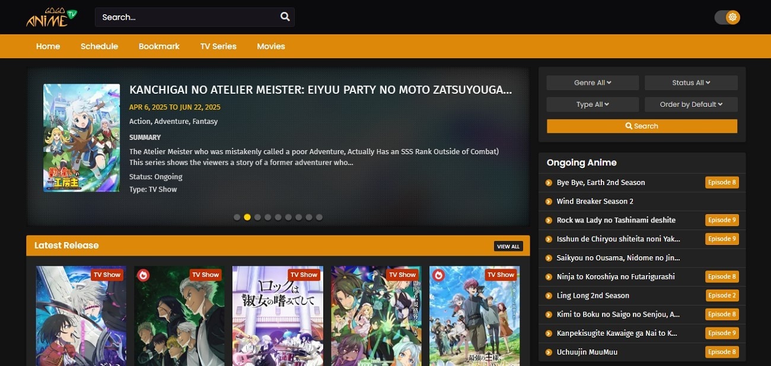771x366 pixels.
Task: Open Saikyou no Ousama, Nidome no Jin...
Action: pyautogui.click(x=618, y=258)
